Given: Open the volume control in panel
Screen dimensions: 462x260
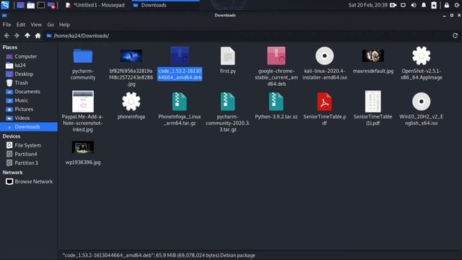Looking at the screenshot, I should [x=414, y=5].
